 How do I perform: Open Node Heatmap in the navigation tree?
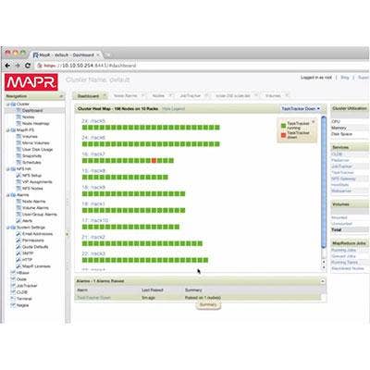[35, 123]
